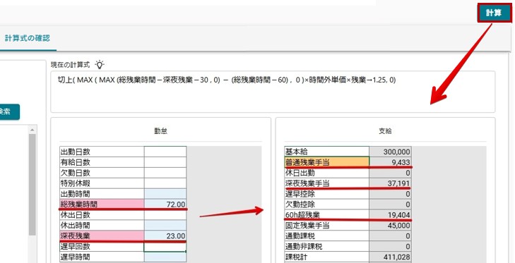This screenshot has height=263, width=515.
Task: Select the 遅早時間 label cell
Action: 102,257
